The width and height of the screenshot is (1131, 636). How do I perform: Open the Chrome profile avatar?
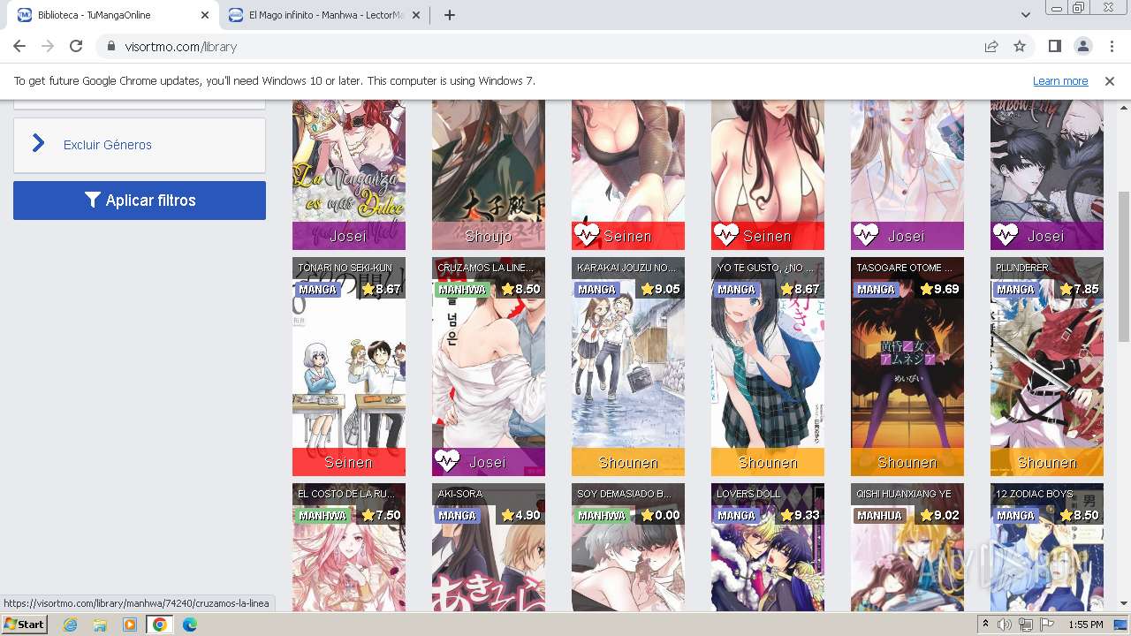pos(1083,47)
